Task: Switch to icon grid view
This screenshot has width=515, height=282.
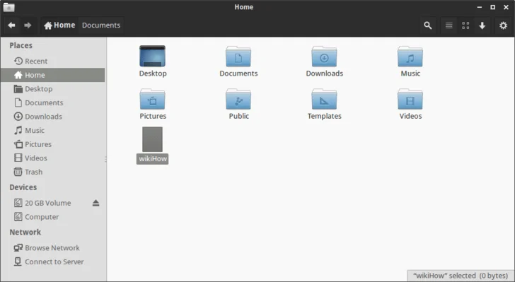Action: click(x=465, y=25)
